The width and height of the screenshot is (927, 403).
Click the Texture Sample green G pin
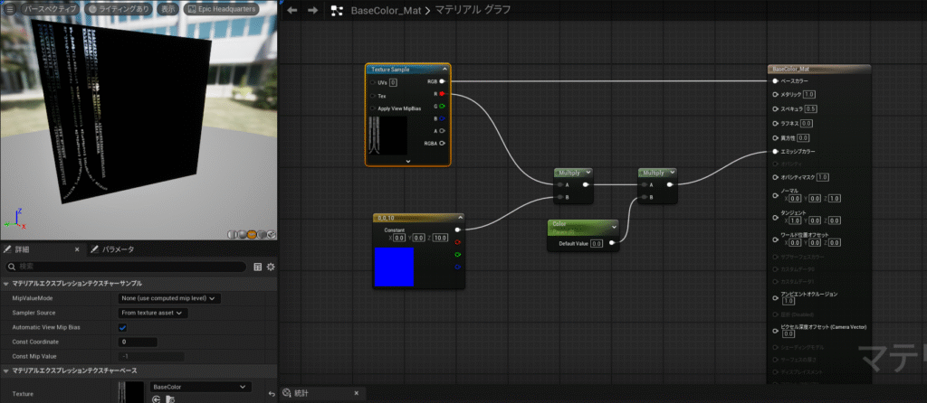(442, 107)
